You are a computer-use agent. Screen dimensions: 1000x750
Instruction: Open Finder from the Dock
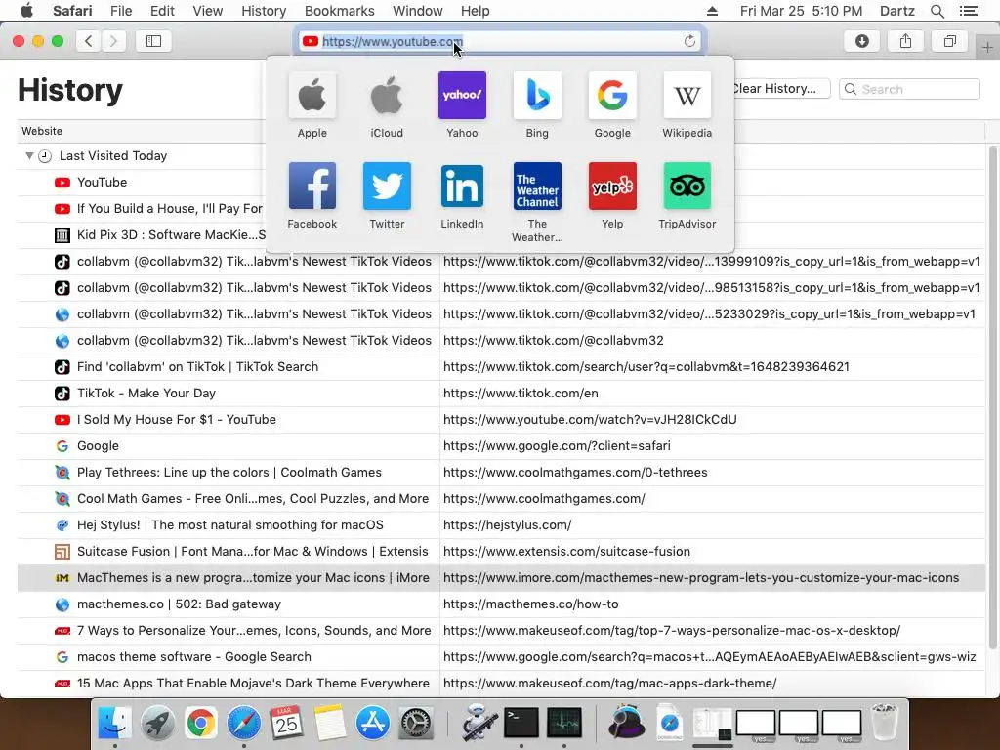coord(115,724)
